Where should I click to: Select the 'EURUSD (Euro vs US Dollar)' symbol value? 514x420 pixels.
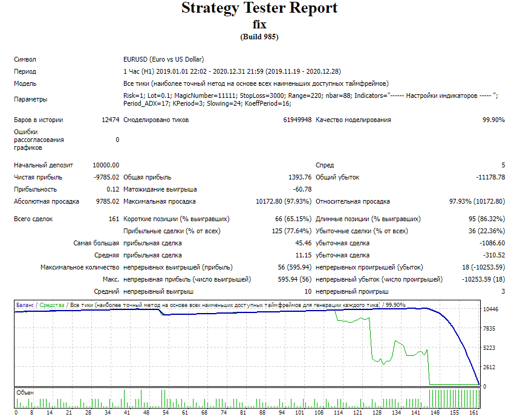164,59
